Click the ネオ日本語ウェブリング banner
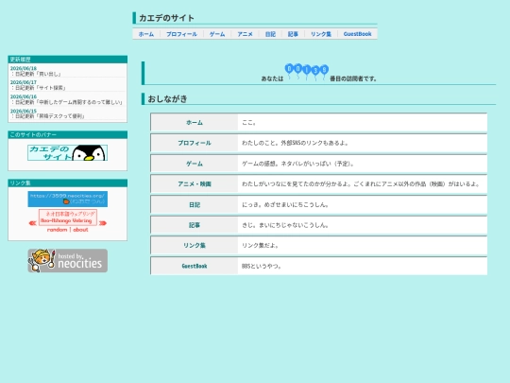510x383 pixels. coord(68,217)
